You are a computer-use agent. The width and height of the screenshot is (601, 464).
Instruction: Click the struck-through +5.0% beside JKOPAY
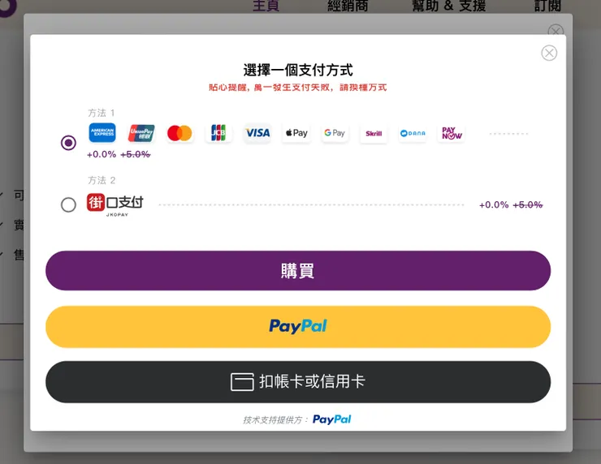[528, 204]
